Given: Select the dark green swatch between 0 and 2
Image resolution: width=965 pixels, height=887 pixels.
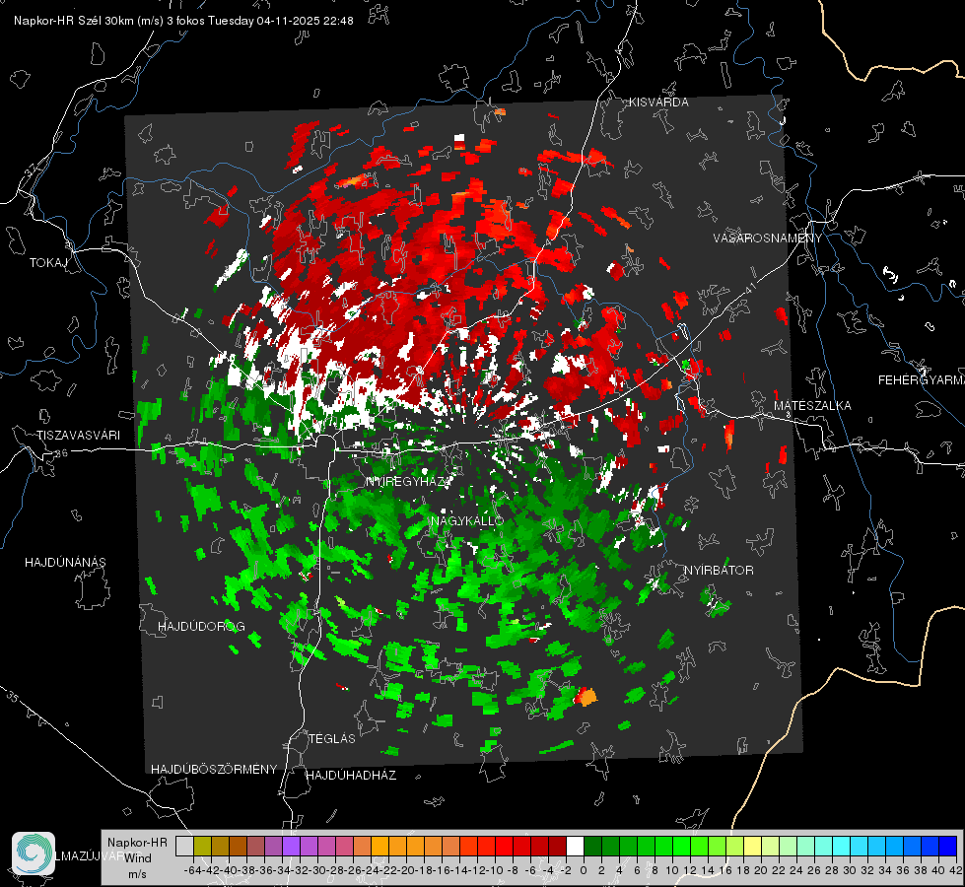Looking at the screenshot, I should click(x=592, y=846).
